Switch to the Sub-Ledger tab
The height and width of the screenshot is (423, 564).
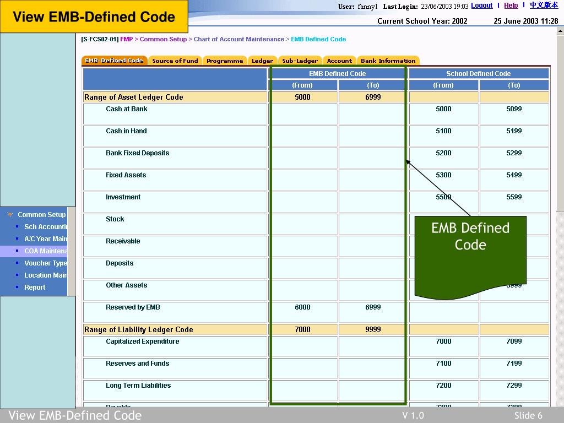(300, 61)
